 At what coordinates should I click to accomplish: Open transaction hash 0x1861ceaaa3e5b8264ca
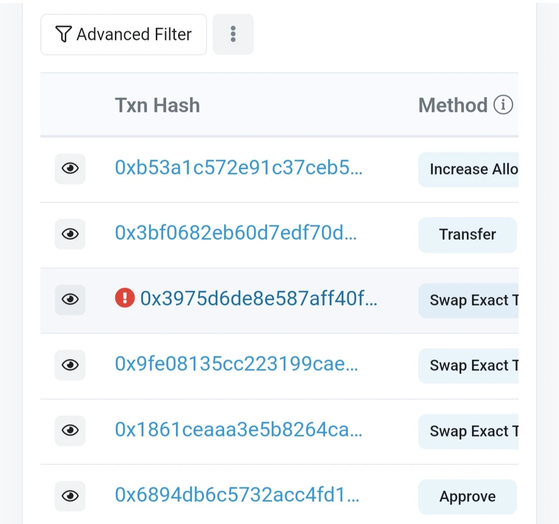pyautogui.click(x=239, y=429)
